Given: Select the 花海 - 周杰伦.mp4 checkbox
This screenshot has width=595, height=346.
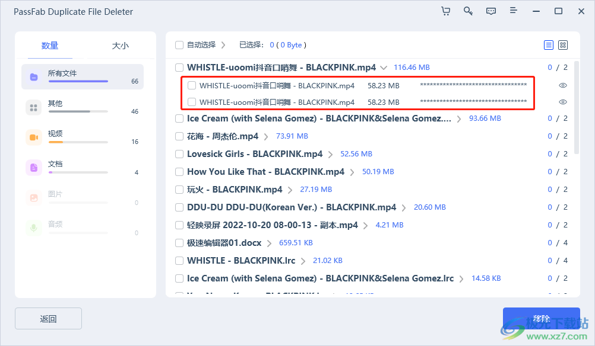Looking at the screenshot, I should click(179, 136).
